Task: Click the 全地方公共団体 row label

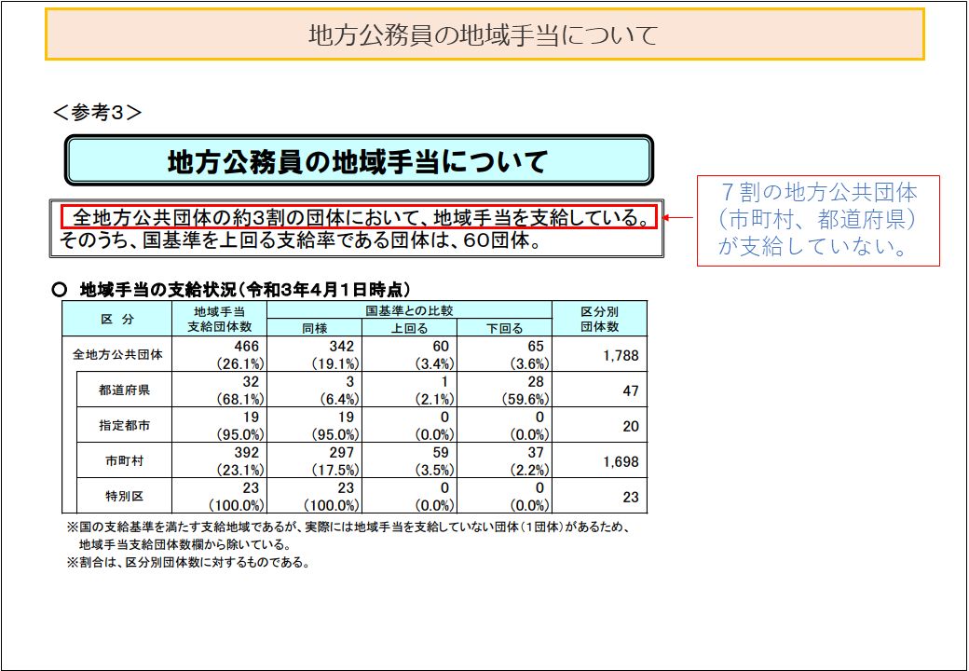Action: [117, 355]
